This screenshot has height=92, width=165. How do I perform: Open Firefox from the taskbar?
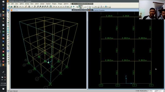[3, 15]
